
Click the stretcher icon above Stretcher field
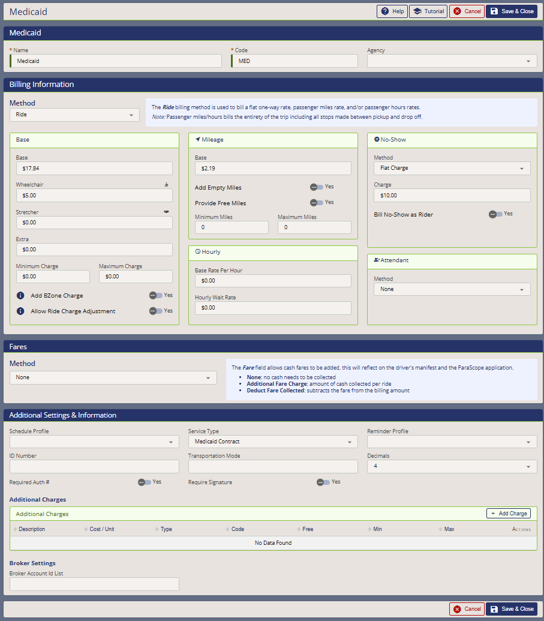pos(166,212)
